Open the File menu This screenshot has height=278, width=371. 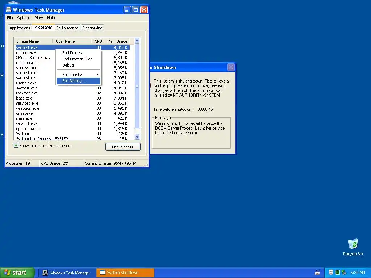[10, 18]
